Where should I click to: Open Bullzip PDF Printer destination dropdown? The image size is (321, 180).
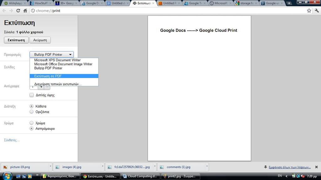pyautogui.click(x=52, y=54)
